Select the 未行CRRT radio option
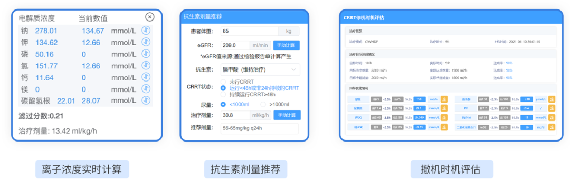570x192 pixels. (224, 82)
